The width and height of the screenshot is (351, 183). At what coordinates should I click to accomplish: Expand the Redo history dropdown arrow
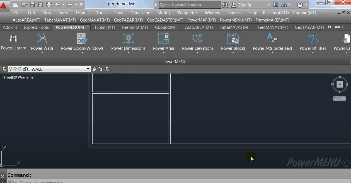[x=76, y=5]
